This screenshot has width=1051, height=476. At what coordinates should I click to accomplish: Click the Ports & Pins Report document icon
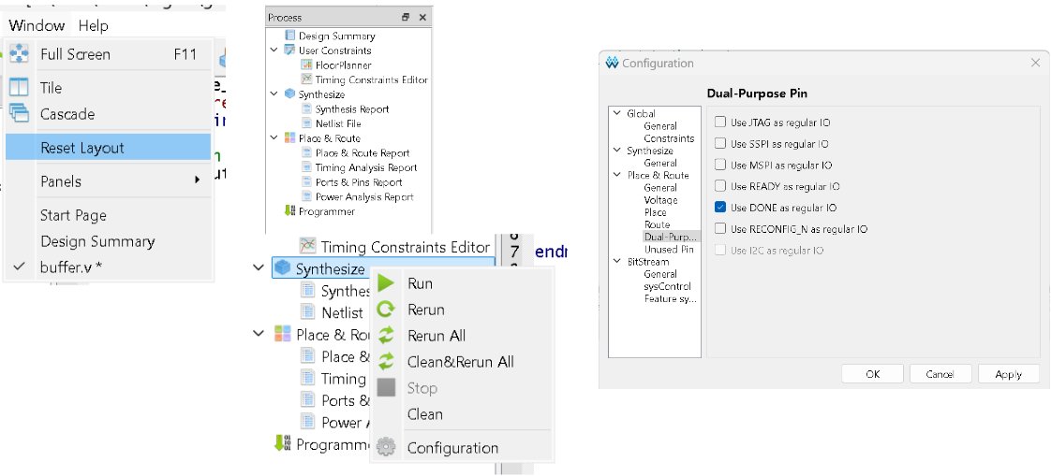point(307,182)
